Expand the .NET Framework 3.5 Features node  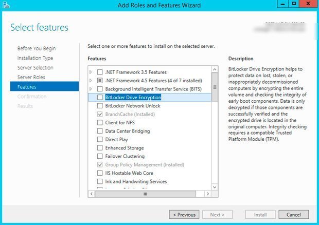tap(91, 72)
